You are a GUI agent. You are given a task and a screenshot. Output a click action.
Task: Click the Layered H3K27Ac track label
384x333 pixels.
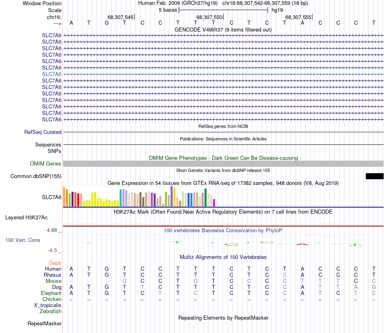[26, 218]
